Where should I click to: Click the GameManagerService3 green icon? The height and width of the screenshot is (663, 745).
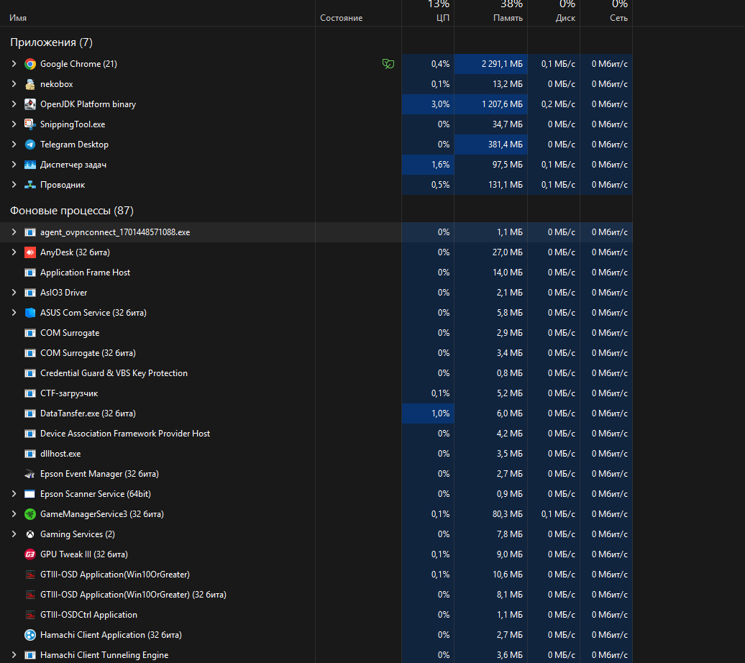[x=30, y=514]
